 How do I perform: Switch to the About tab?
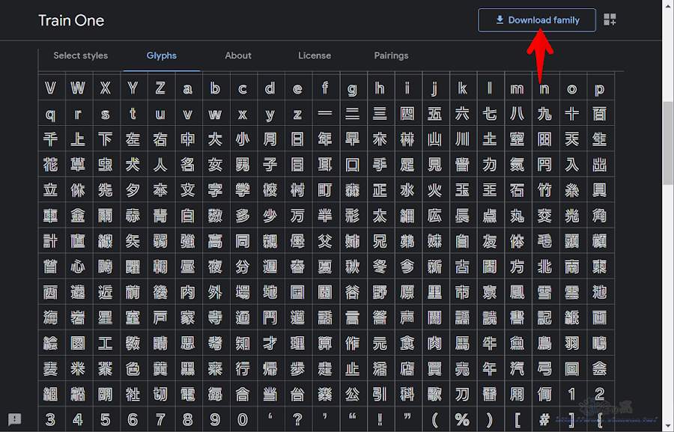coord(238,55)
